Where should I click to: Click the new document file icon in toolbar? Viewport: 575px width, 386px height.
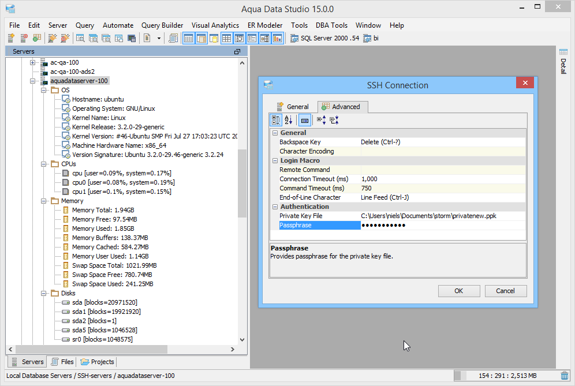(147, 38)
